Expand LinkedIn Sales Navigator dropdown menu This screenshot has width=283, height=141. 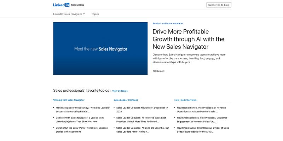pos(69,14)
